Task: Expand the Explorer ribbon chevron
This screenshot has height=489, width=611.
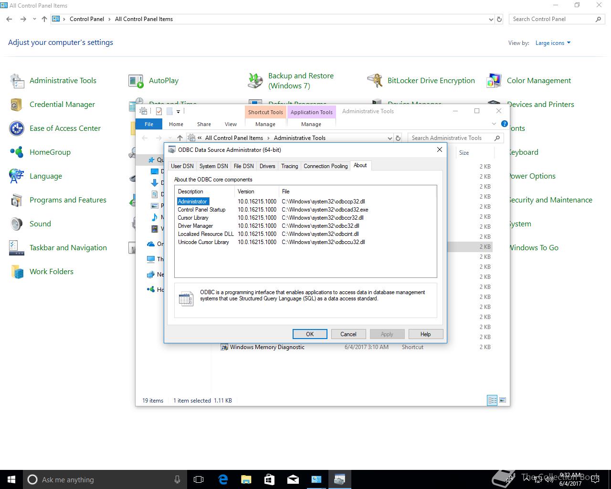Action: click(x=494, y=124)
